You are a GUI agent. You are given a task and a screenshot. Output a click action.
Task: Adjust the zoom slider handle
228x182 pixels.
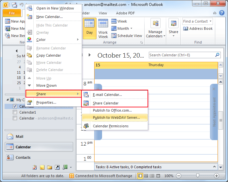coord(198,175)
